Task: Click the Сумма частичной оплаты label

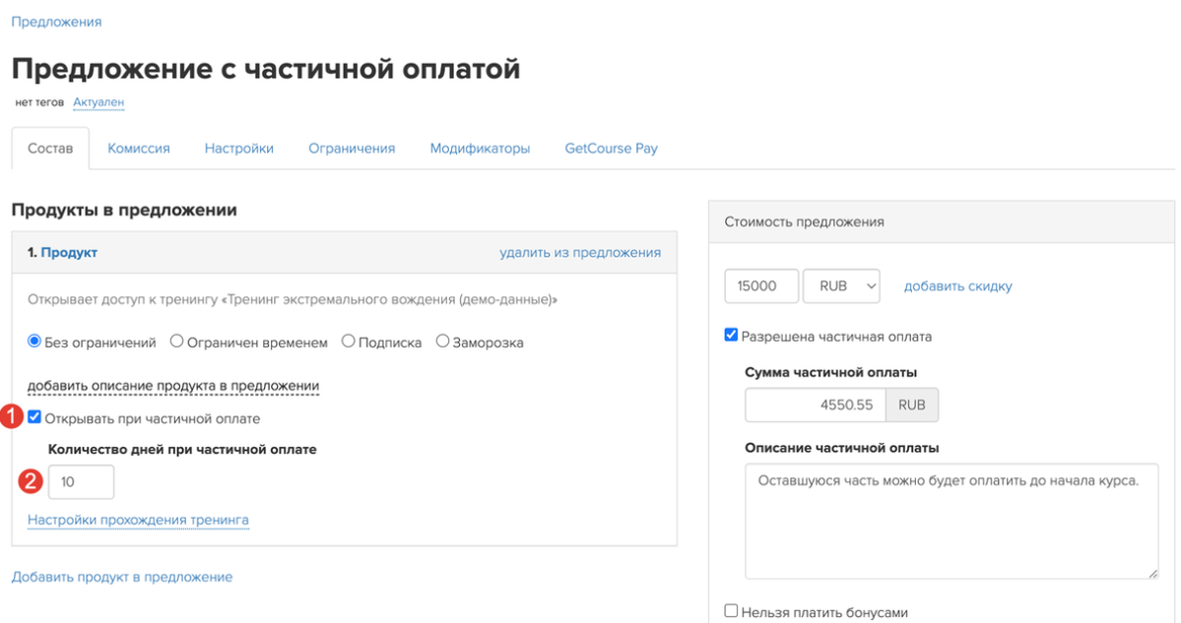Action: pos(830,372)
